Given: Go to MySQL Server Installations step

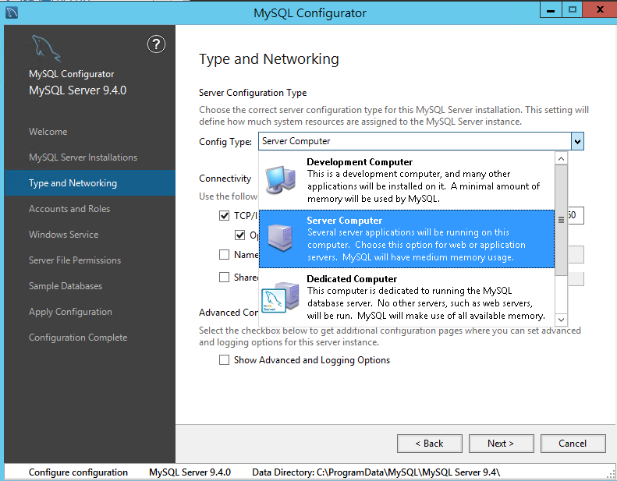Looking at the screenshot, I should (x=83, y=157).
